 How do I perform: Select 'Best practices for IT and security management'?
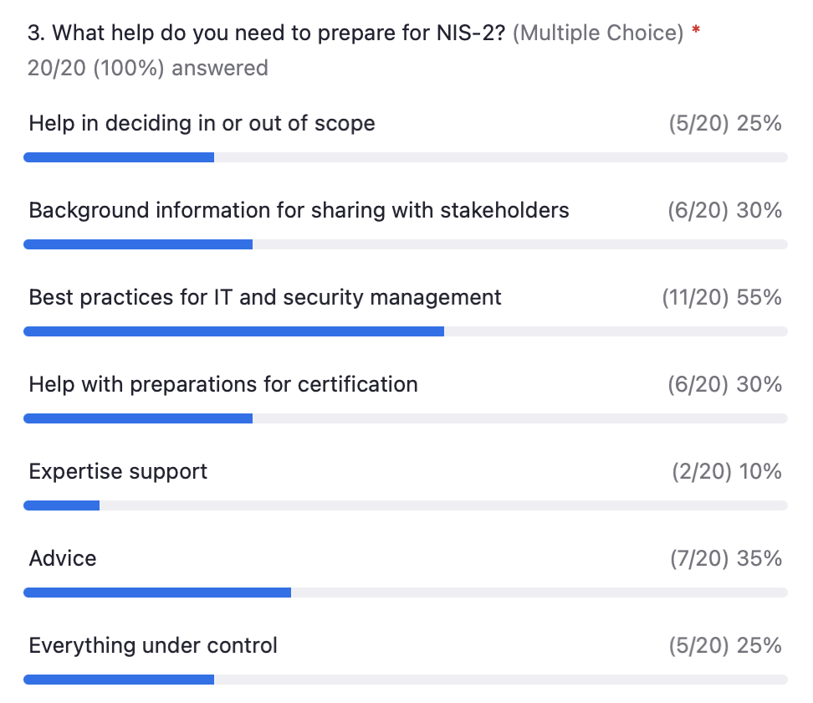[x=265, y=298]
